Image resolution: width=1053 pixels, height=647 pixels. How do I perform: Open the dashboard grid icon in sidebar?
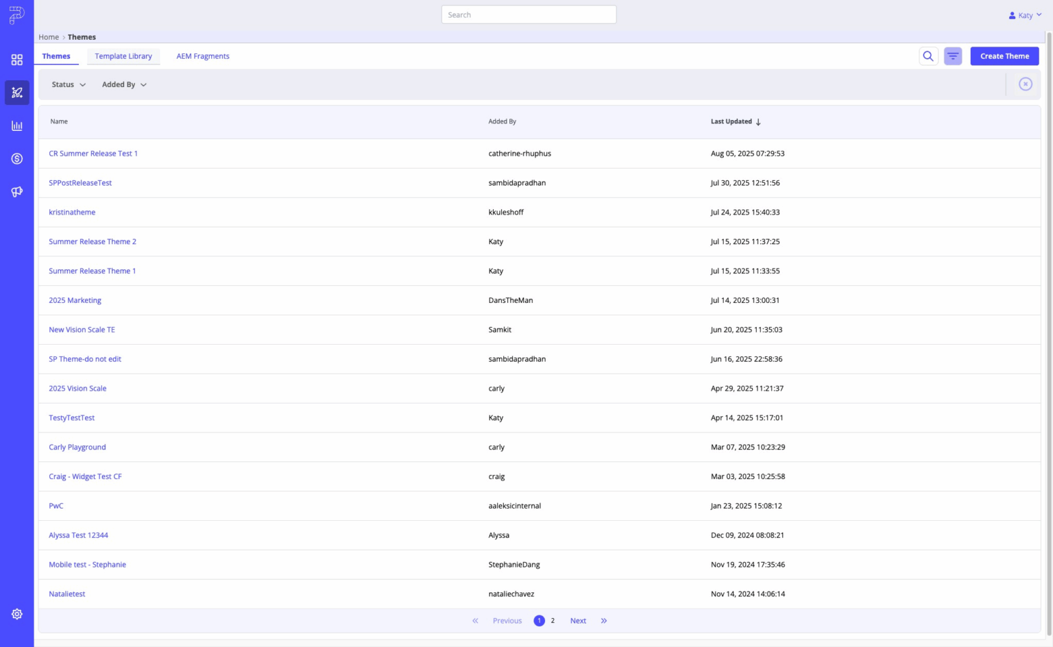[x=16, y=60]
